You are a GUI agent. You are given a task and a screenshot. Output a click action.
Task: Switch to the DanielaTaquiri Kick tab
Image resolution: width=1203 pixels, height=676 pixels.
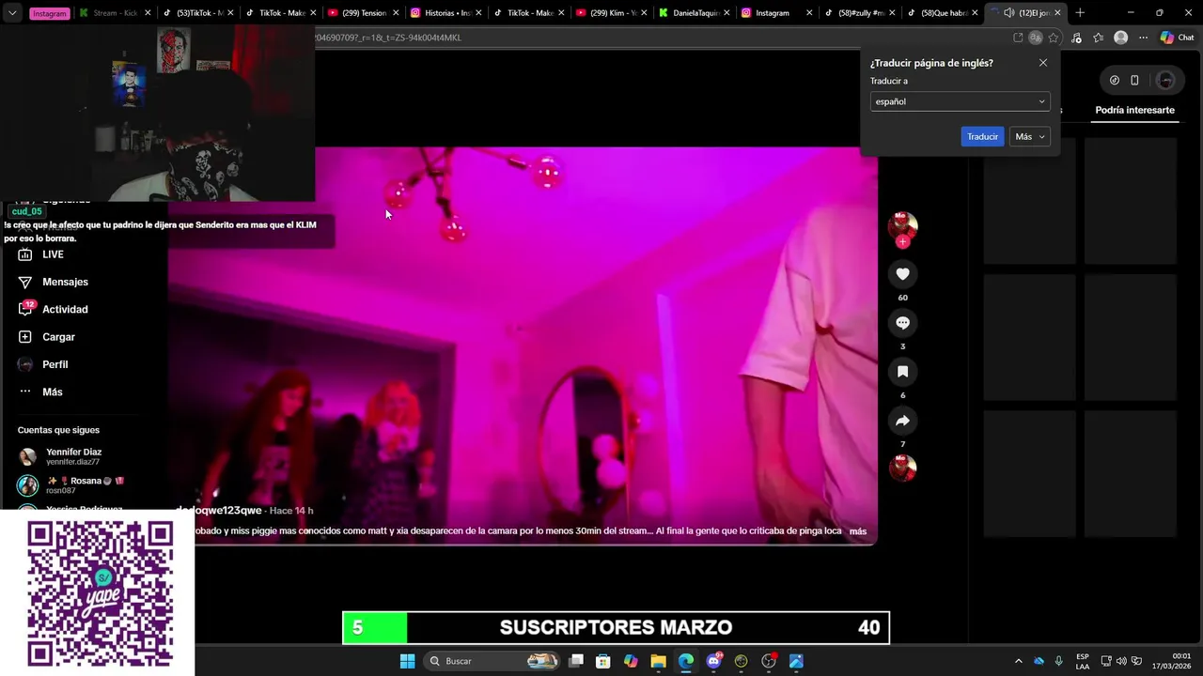(693, 13)
